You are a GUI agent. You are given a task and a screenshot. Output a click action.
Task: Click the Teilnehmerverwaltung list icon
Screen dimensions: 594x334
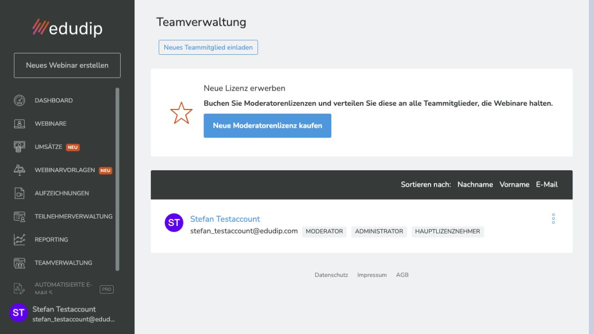pos(19,217)
